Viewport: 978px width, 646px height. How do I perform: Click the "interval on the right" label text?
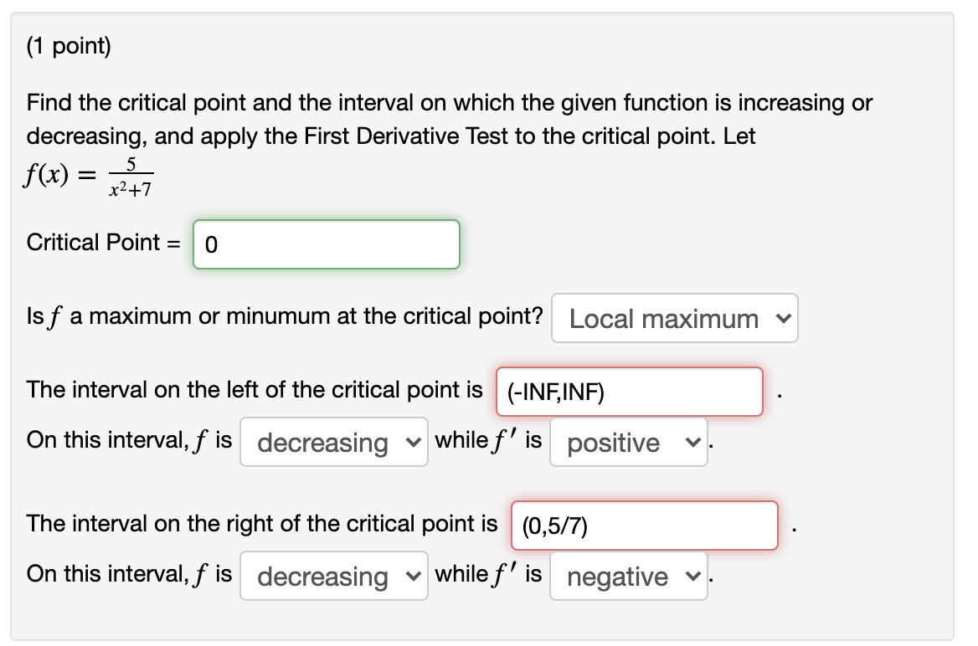click(262, 524)
